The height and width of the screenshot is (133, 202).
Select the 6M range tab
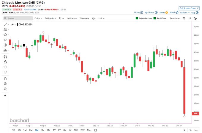coord(43,130)
